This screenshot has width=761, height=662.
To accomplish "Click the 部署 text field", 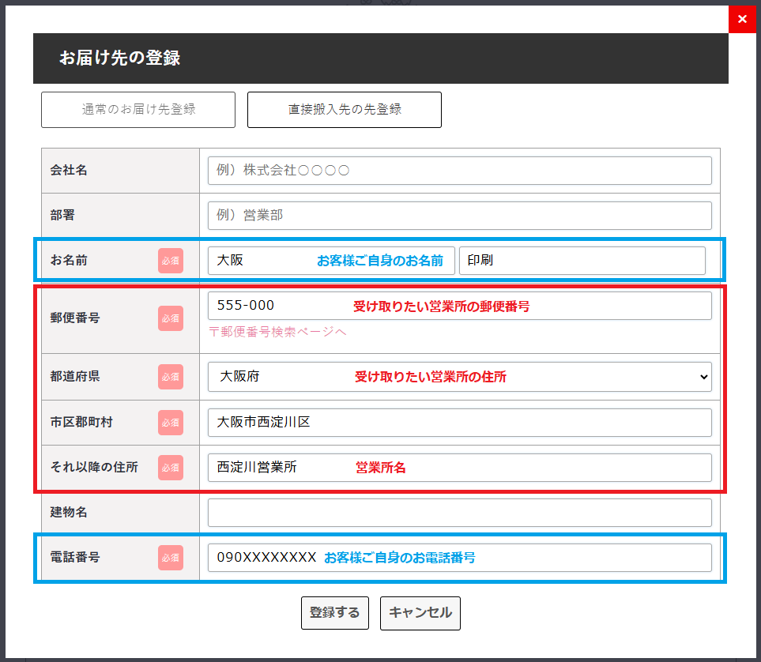I will click(x=459, y=216).
